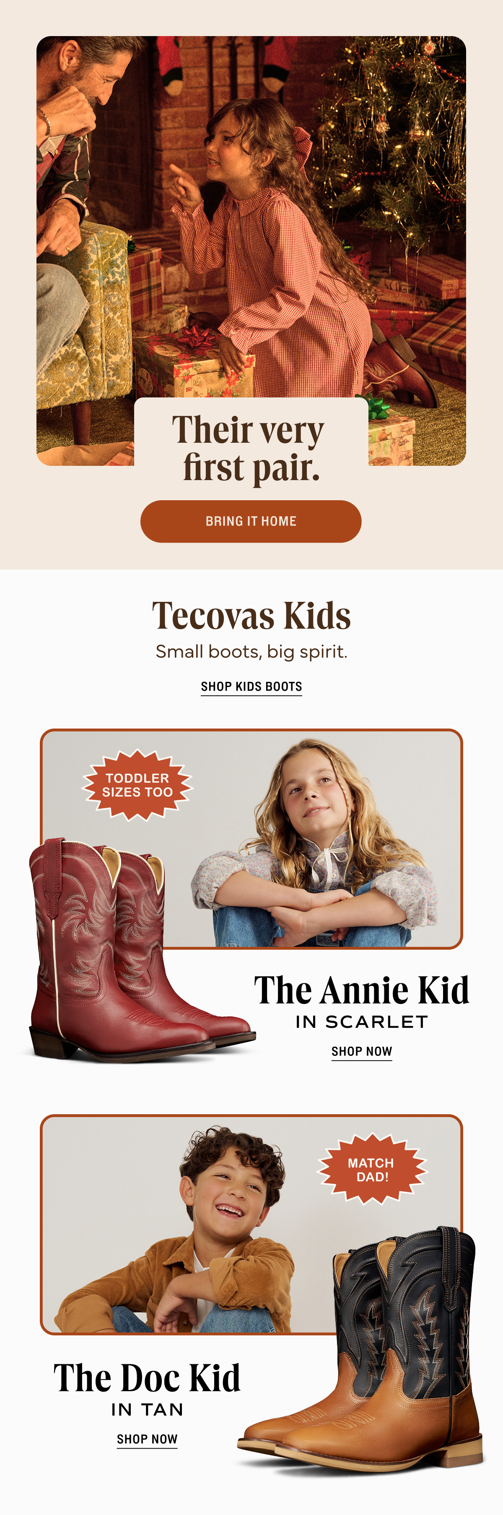The image size is (503, 1515).
Task: Click the Small boots, big spirit tagline
Action: tap(251, 652)
